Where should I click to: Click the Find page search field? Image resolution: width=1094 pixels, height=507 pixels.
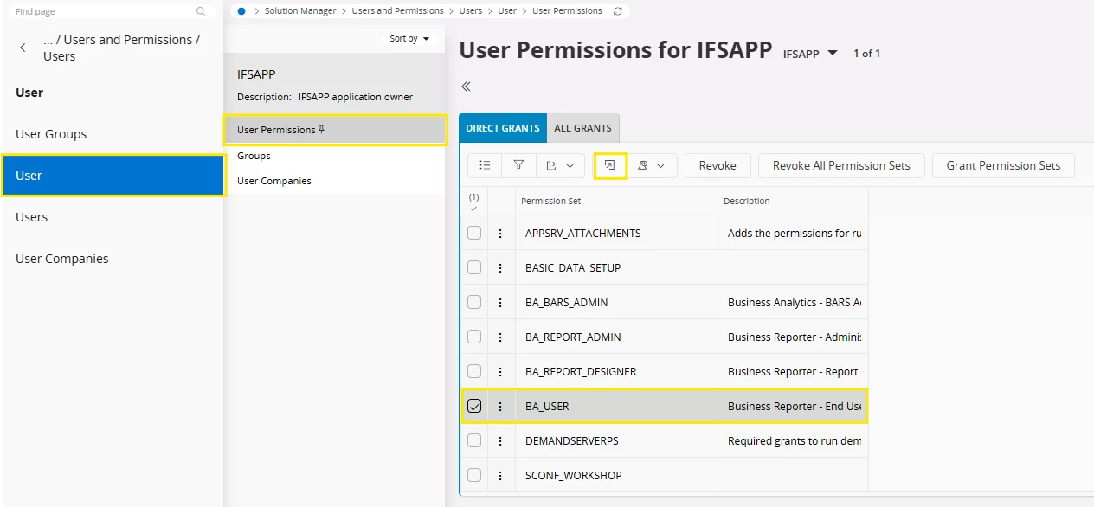point(104,11)
